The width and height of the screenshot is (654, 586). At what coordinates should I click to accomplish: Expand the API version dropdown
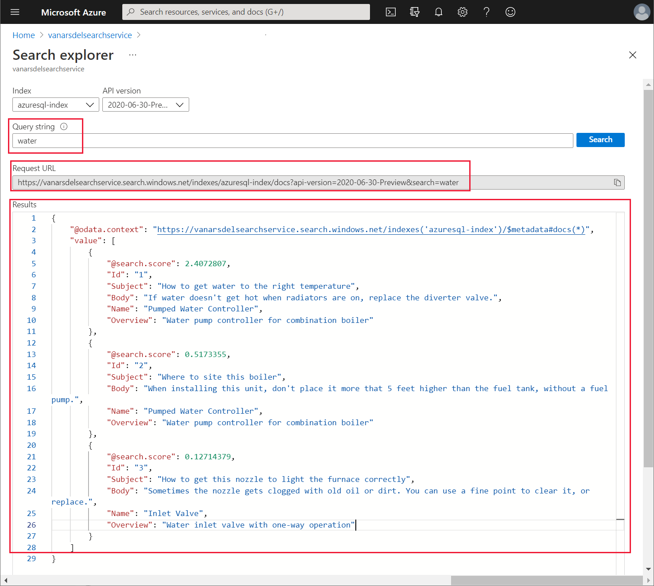146,105
